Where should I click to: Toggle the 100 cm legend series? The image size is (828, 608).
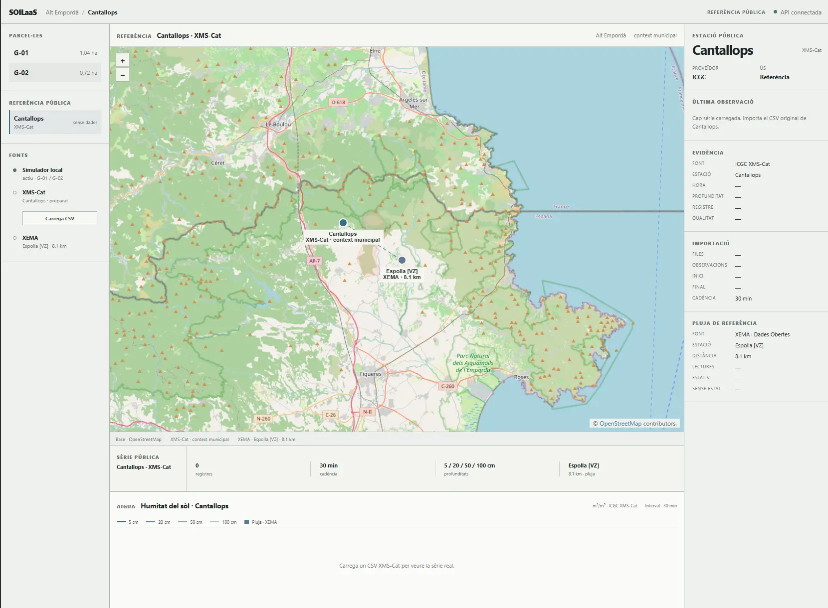223,522
